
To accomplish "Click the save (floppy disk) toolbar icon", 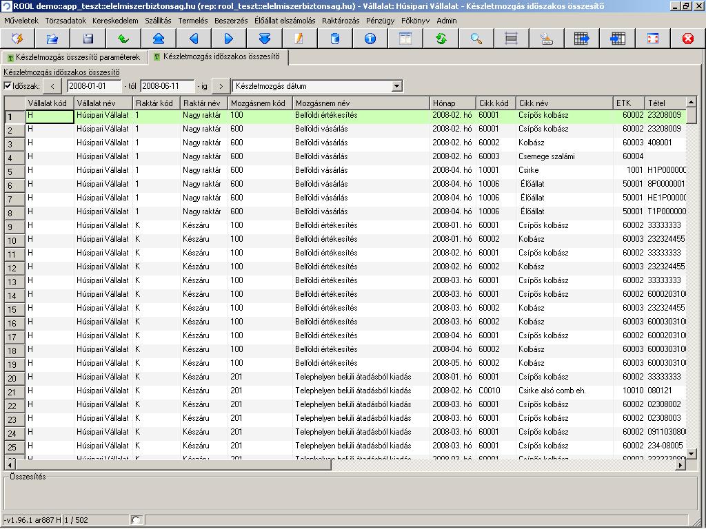I will [88, 39].
